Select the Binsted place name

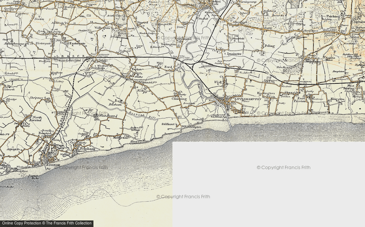pos(142,23)
